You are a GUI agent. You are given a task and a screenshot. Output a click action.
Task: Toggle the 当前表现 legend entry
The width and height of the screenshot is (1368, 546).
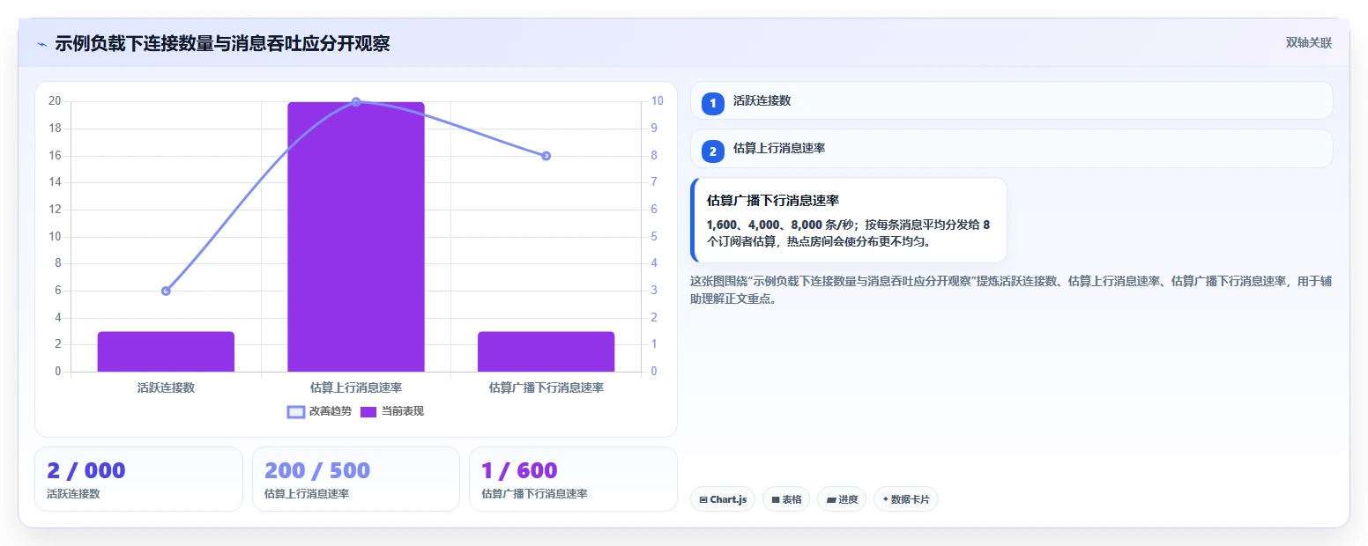[x=392, y=411]
